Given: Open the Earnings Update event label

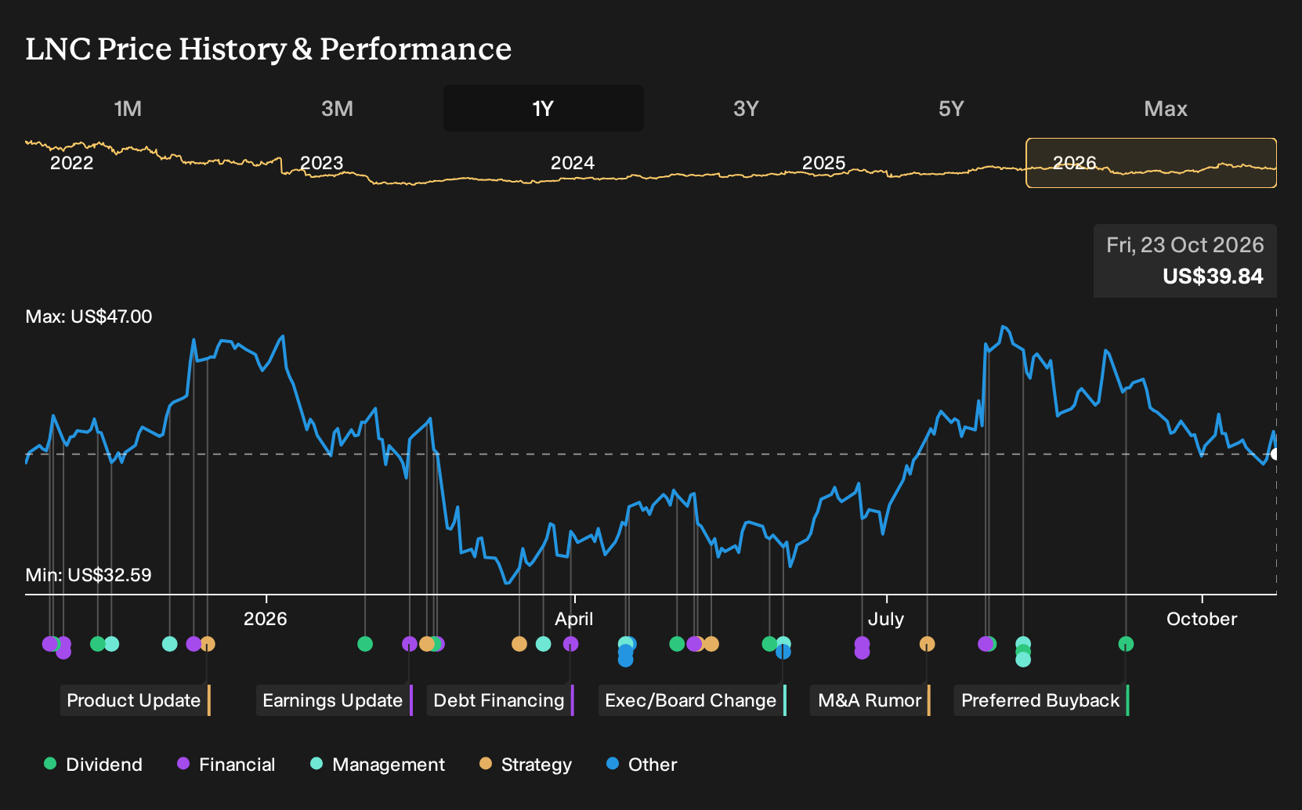Looking at the screenshot, I should point(334,700).
